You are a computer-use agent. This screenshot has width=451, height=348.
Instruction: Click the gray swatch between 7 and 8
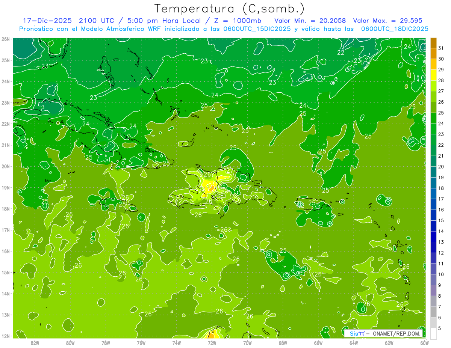coord(433,301)
